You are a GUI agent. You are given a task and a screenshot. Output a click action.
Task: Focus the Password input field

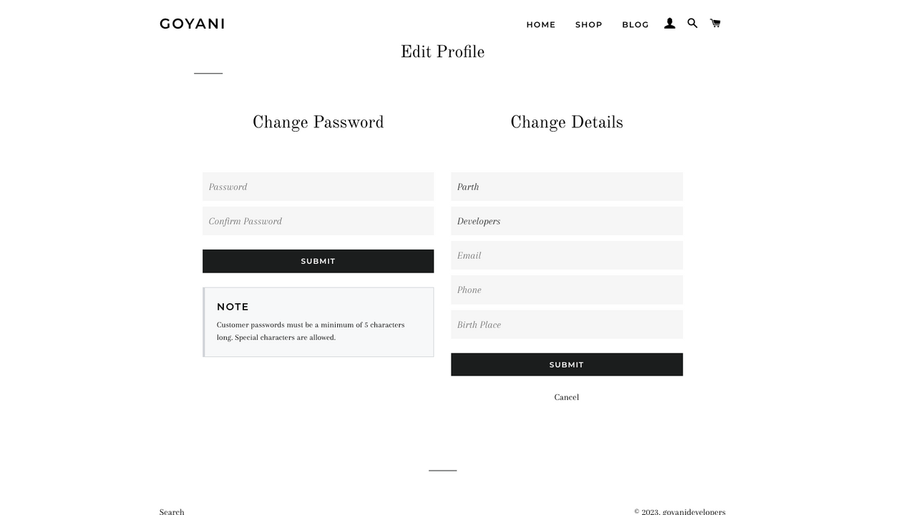tap(318, 187)
